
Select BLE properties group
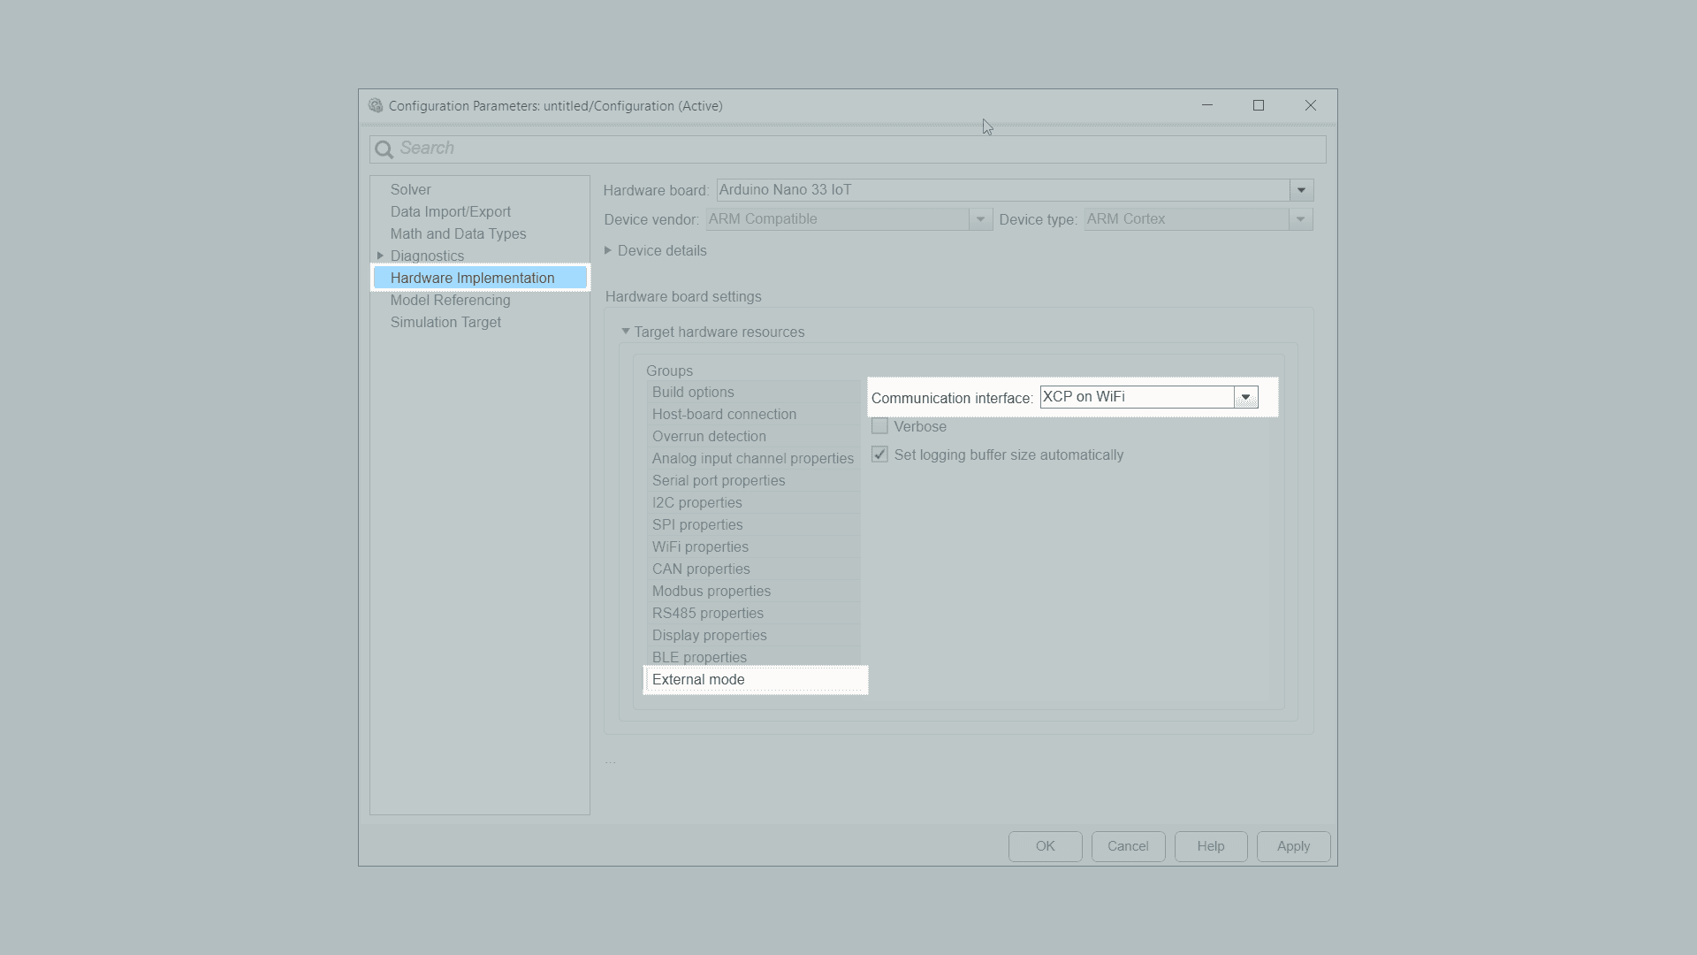click(699, 658)
